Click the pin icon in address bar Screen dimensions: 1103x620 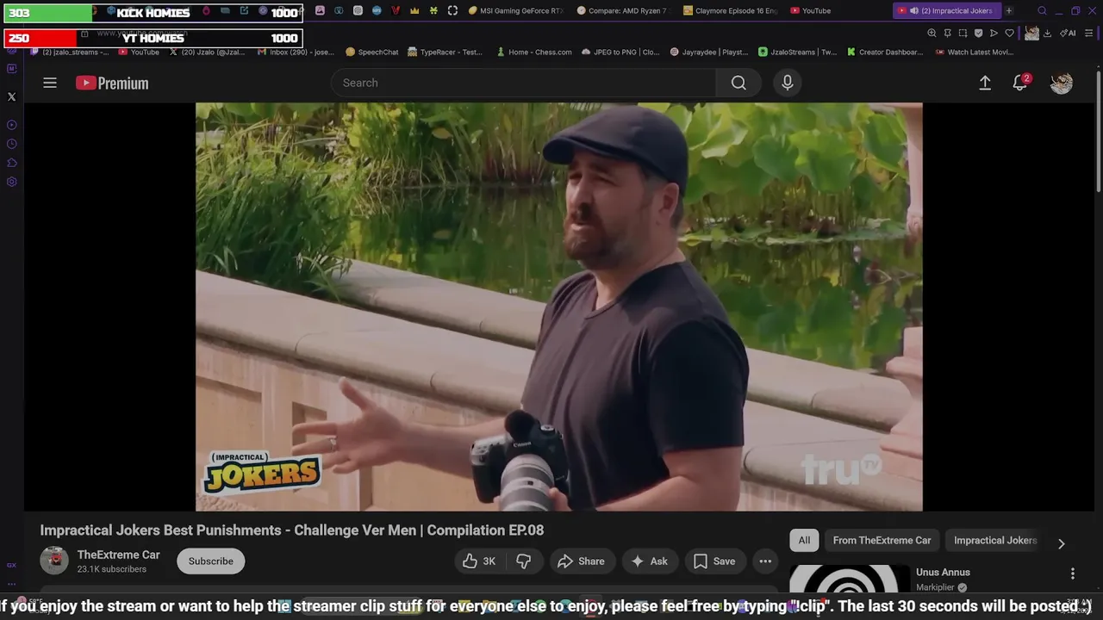click(947, 33)
